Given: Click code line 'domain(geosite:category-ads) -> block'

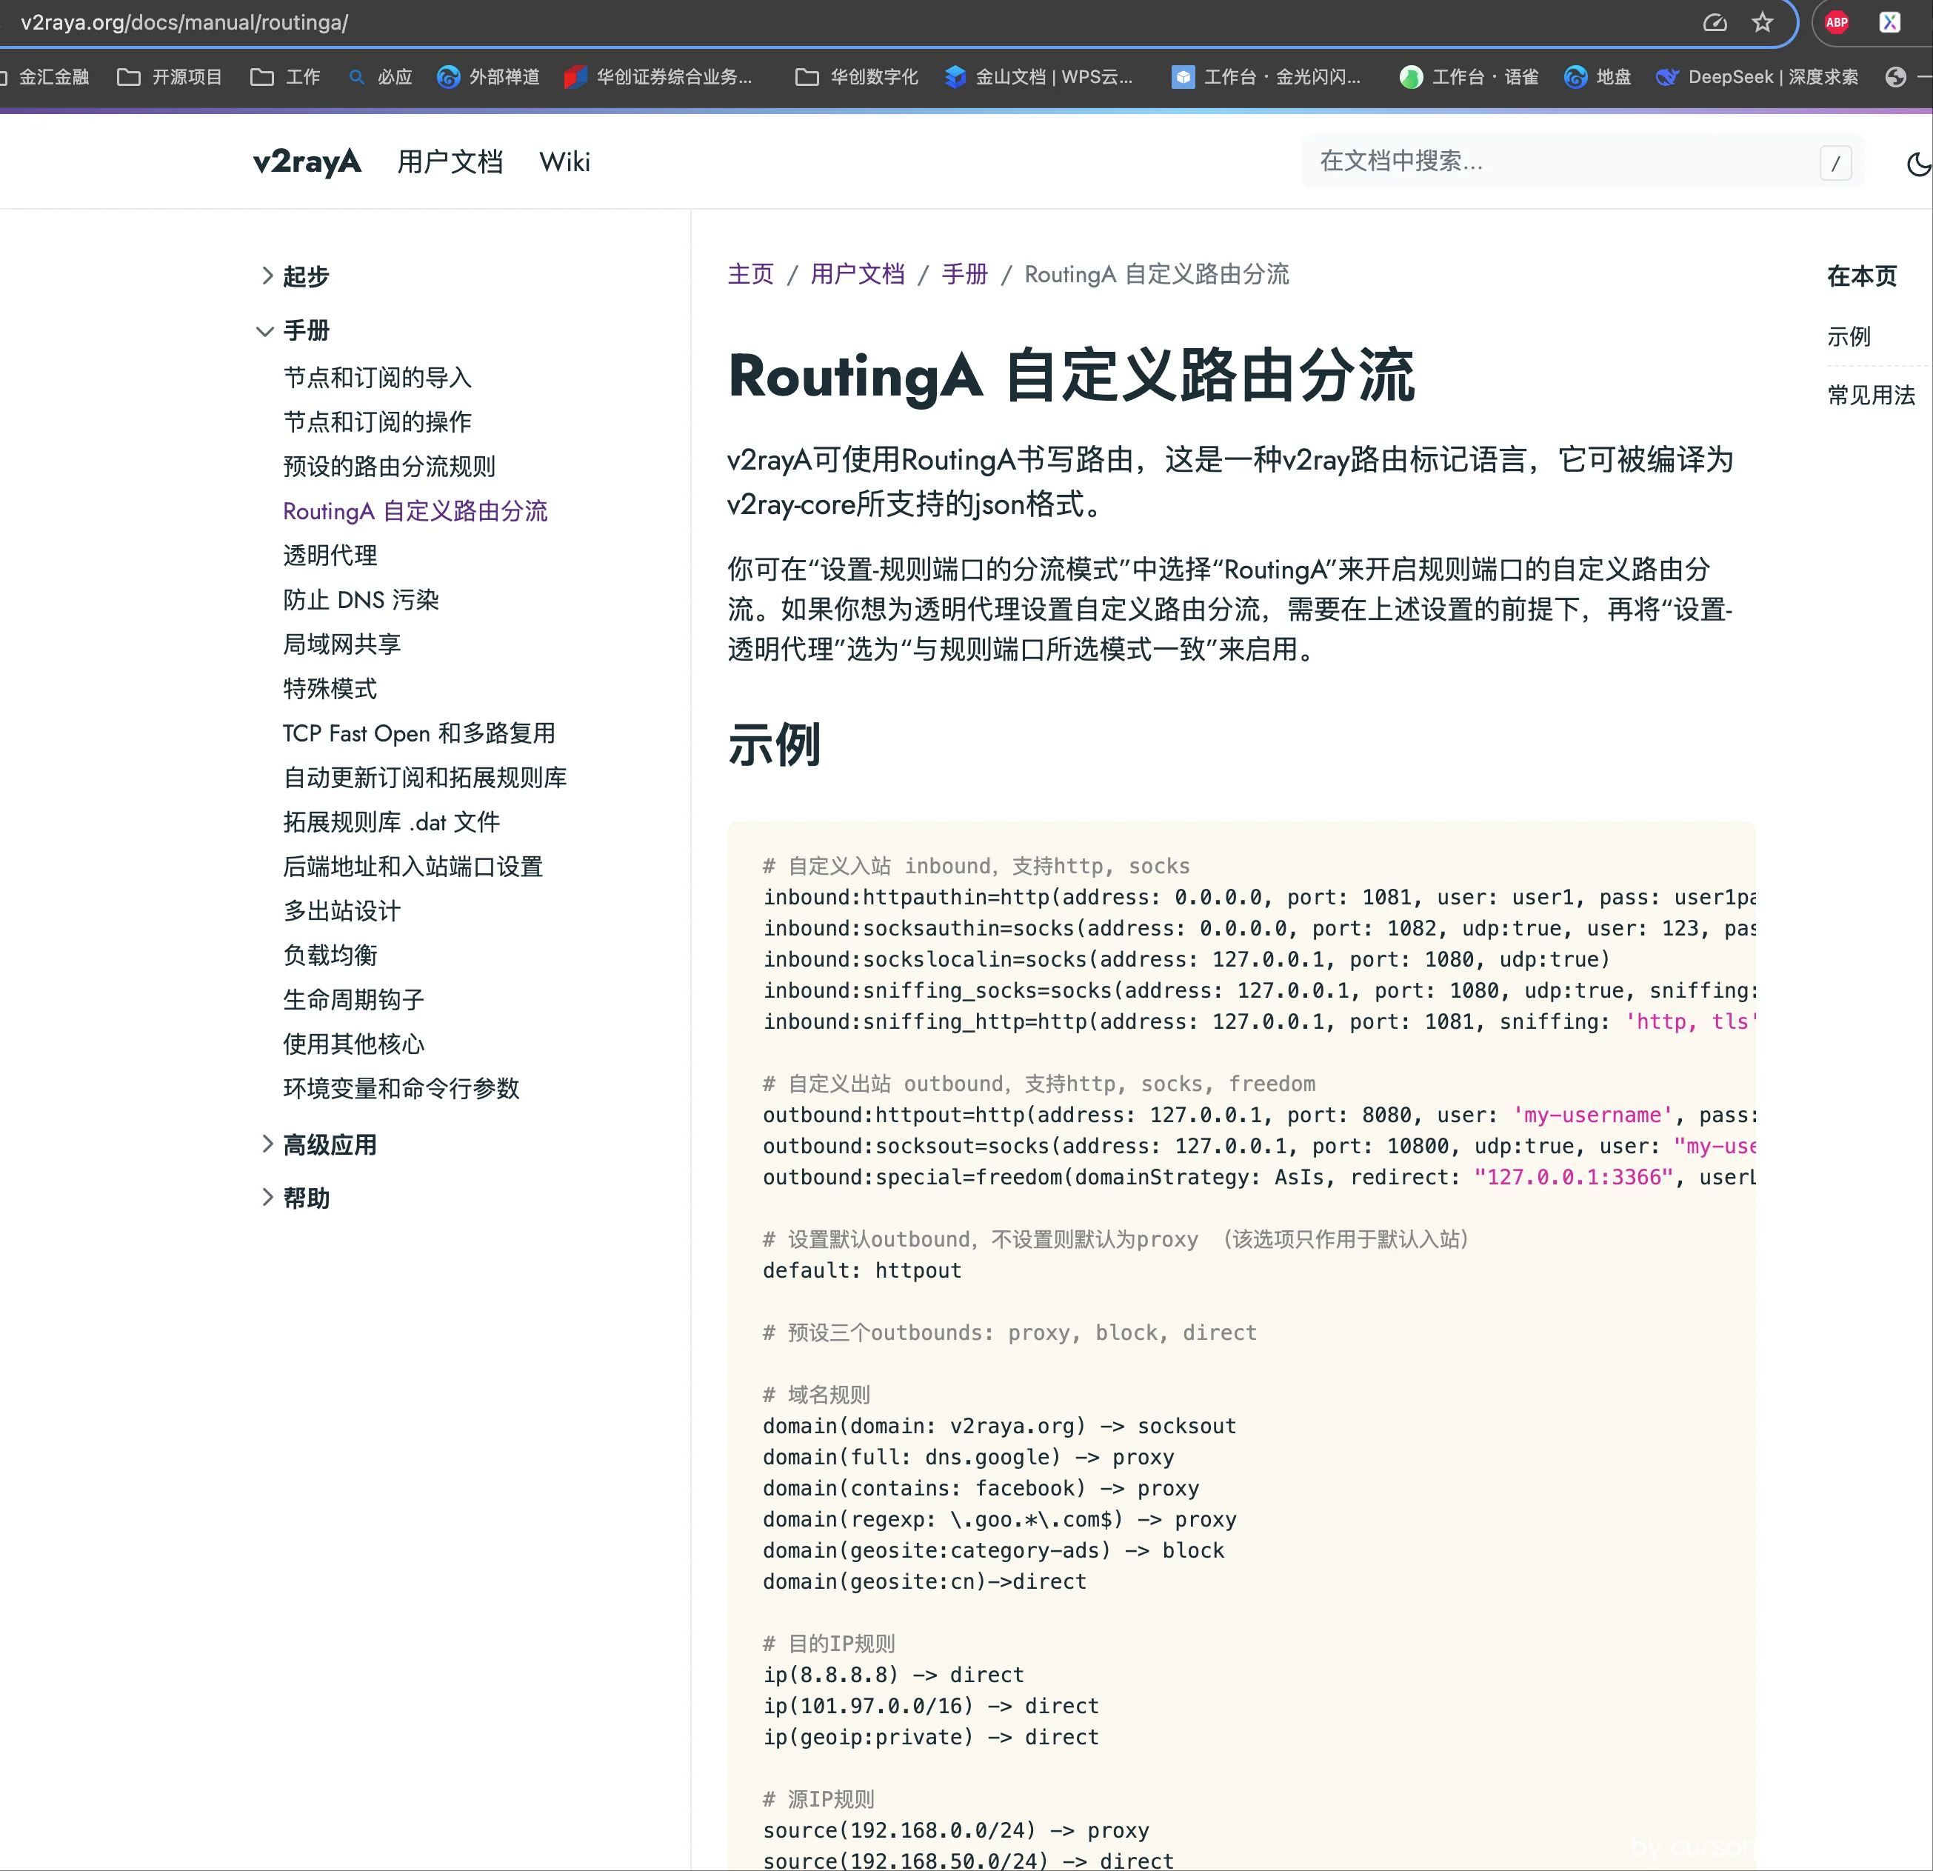Looking at the screenshot, I should pyautogui.click(x=993, y=1550).
